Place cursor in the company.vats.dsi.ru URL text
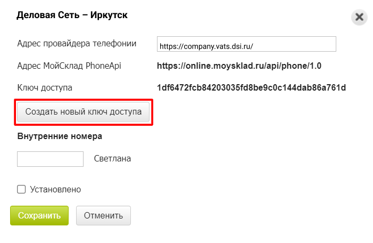This screenshot has height=243, width=373. tap(206, 46)
